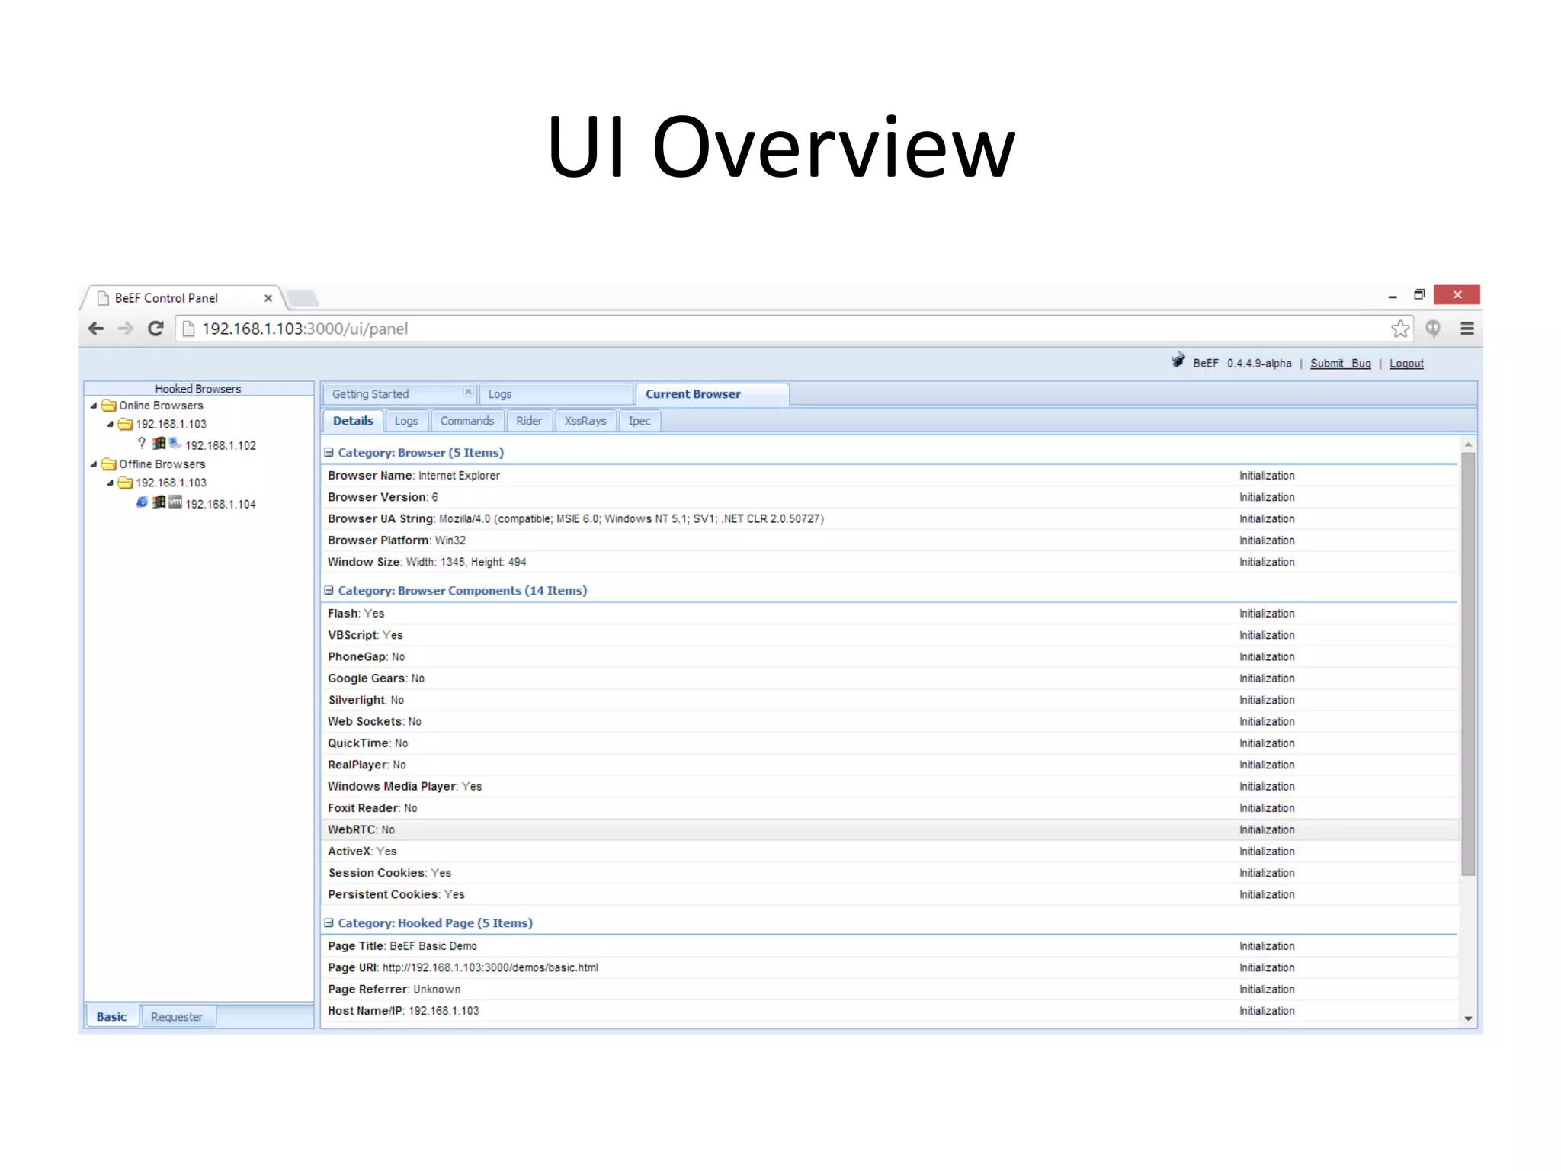Click the Hooked Browsers panel header
The width and height of the screenshot is (1561, 1171).
tap(198, 389)
